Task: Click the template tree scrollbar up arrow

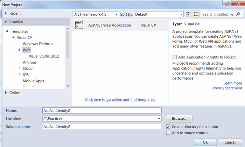Action: point(68,29)
